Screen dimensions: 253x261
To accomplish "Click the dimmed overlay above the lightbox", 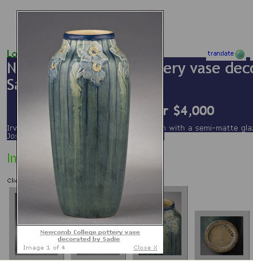I will pyautogui.click(x=90, y=5).
